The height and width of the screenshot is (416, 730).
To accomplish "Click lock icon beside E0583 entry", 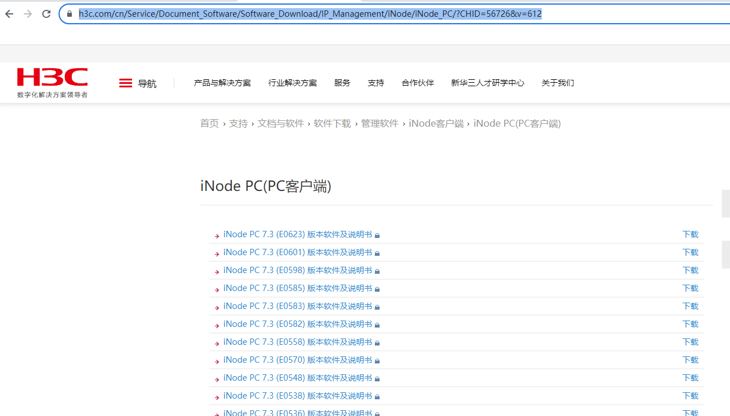I will (x=377, y=307).
